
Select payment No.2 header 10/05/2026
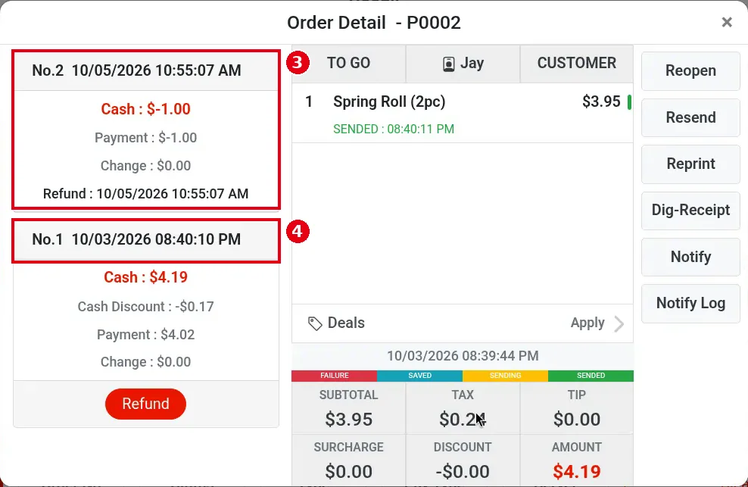click(x=146, y=70)
